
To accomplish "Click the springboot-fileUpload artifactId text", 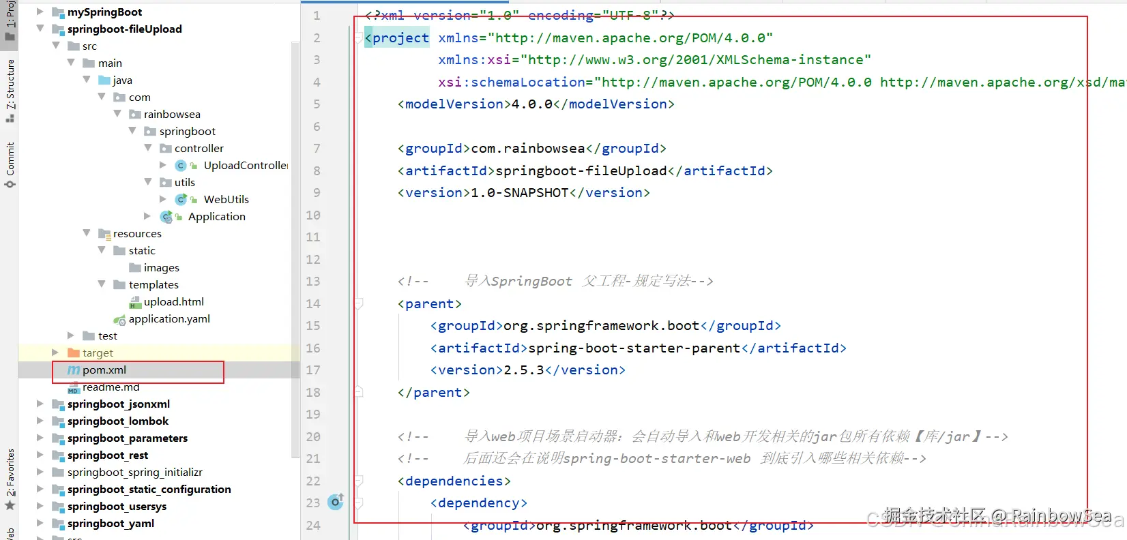I will 581,170.
